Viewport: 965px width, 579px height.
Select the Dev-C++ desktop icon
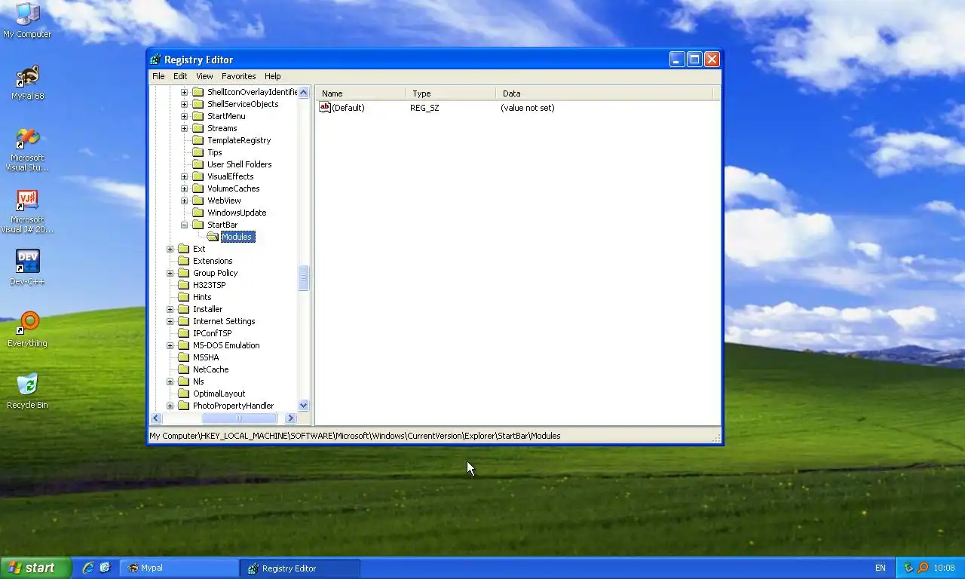[x=27, y=262]
